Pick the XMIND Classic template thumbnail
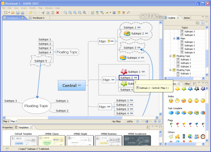Image resolution: width=211 pixels, height=152 pixels. click(x=52, y=141)
